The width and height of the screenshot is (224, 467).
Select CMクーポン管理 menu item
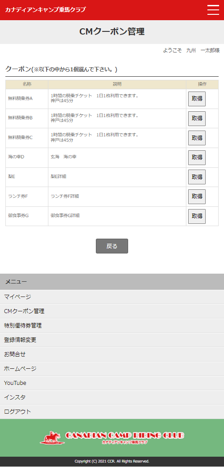pos(112,311)
